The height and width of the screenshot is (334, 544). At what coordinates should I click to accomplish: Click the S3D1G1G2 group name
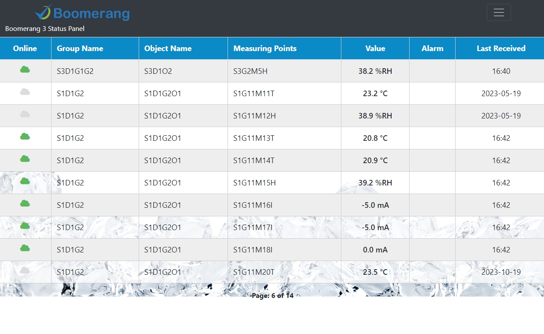point(75,71)
